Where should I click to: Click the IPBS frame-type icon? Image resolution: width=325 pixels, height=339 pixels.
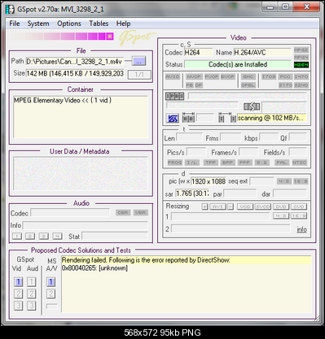[x=174, y=96]
